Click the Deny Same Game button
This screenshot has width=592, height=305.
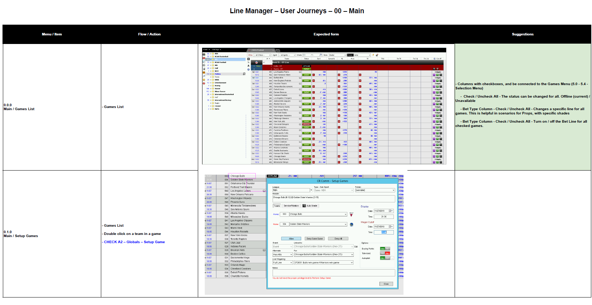(x=314, y=238)
